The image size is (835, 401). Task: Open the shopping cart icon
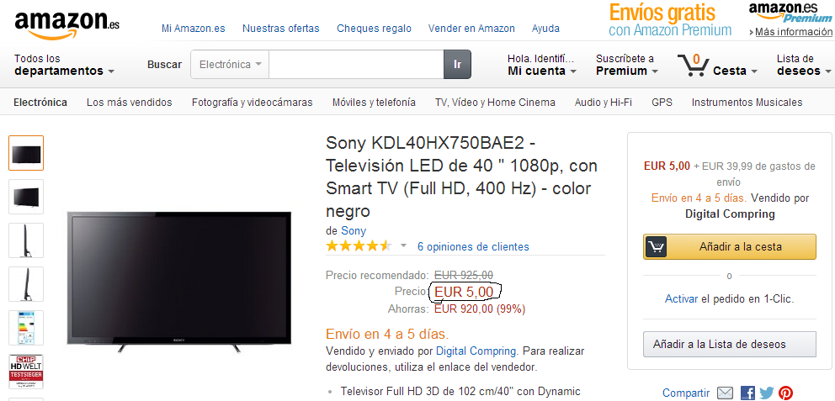coord(693,65)
